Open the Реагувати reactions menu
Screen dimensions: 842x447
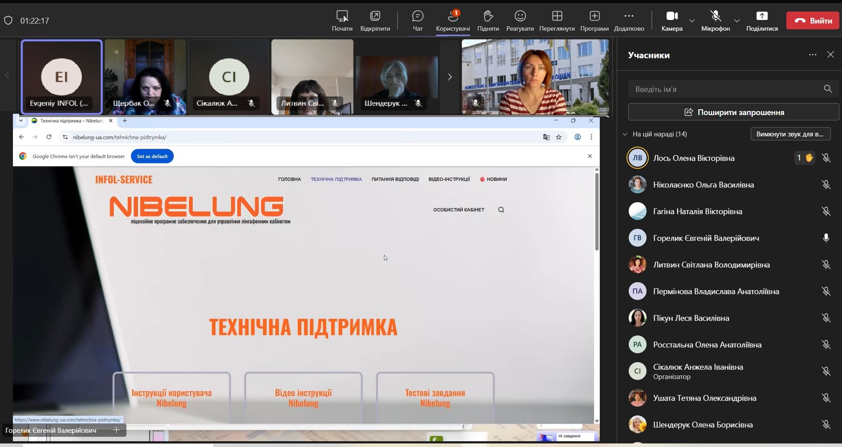[x=520, y=20]
